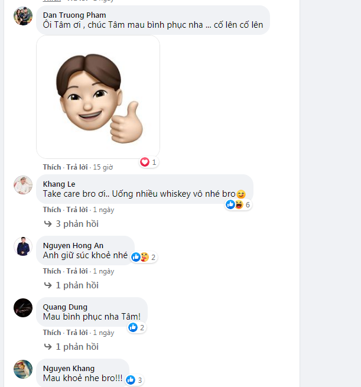Expand 3 phản hồi under Khang Le
Image resolution: width=361 pixels, height=387 pixels.
point(71,224)
